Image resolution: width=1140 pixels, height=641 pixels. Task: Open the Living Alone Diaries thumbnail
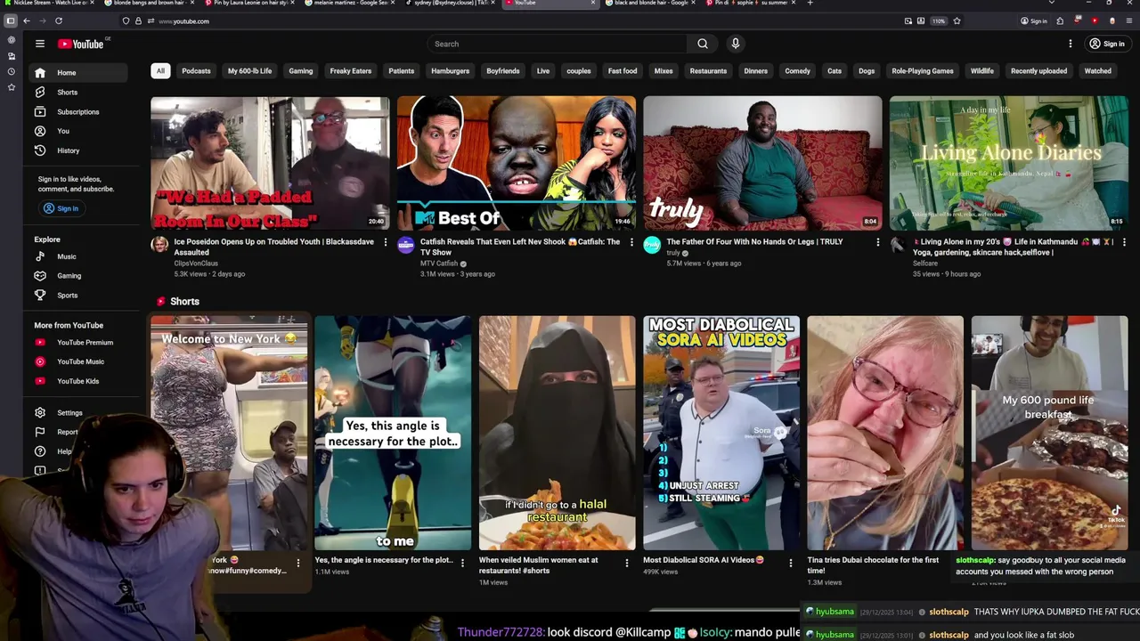[x=1009, y=163]
